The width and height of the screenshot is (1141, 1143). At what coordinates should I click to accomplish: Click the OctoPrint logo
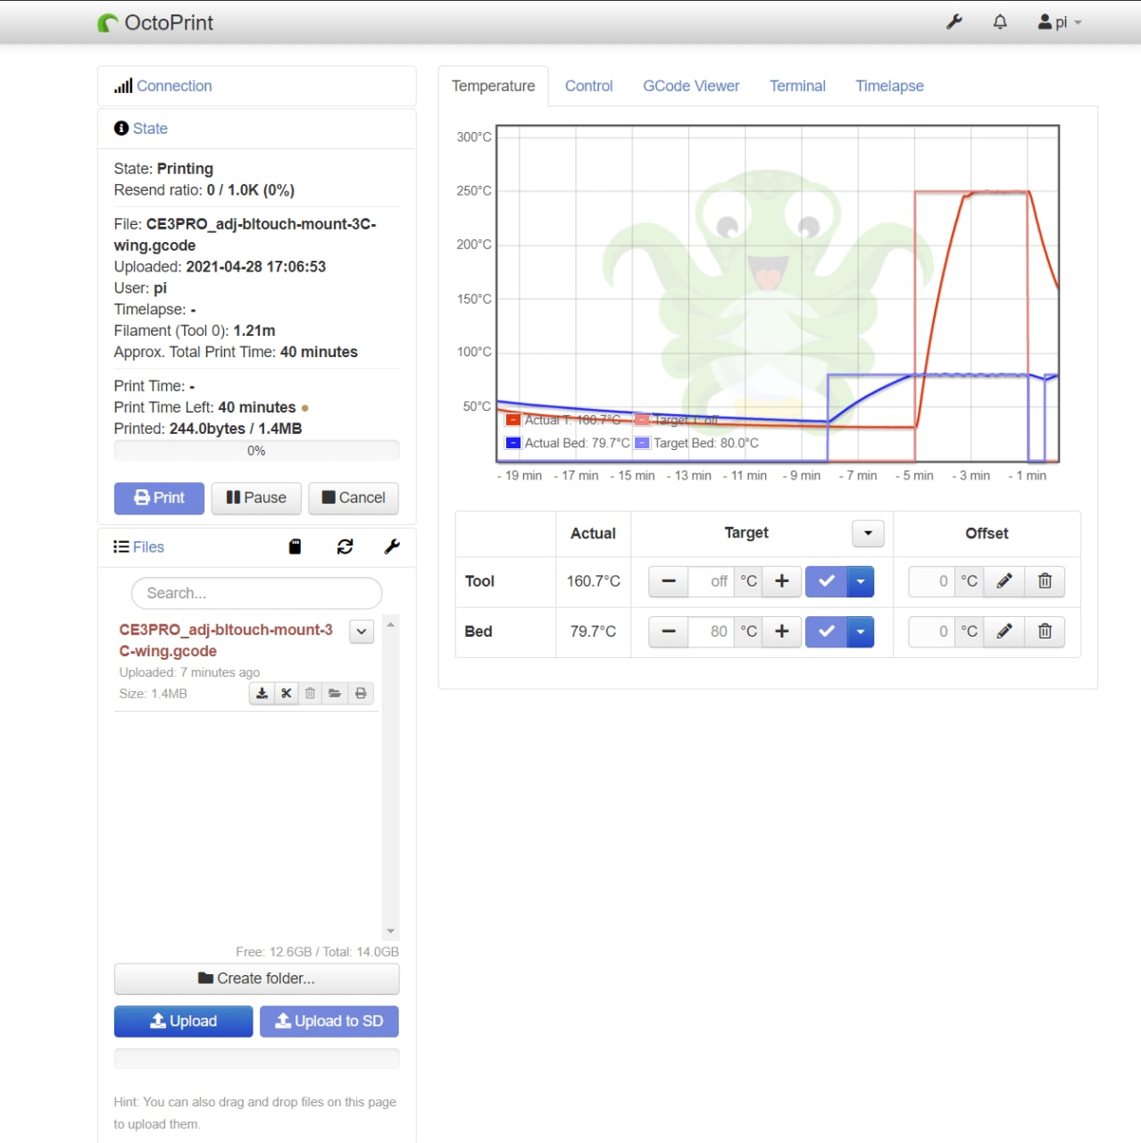pos(155,22)
